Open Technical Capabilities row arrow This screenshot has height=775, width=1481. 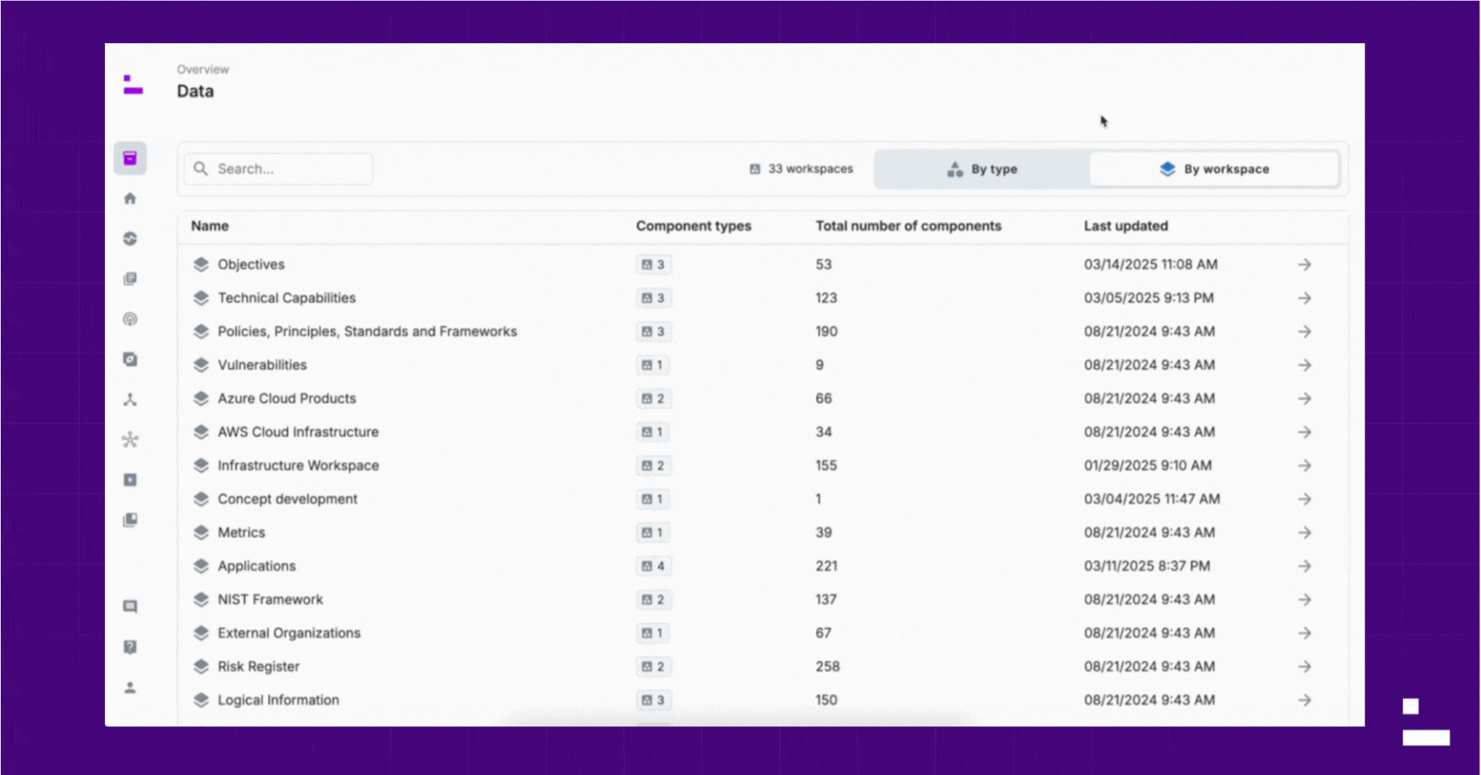1305,298
